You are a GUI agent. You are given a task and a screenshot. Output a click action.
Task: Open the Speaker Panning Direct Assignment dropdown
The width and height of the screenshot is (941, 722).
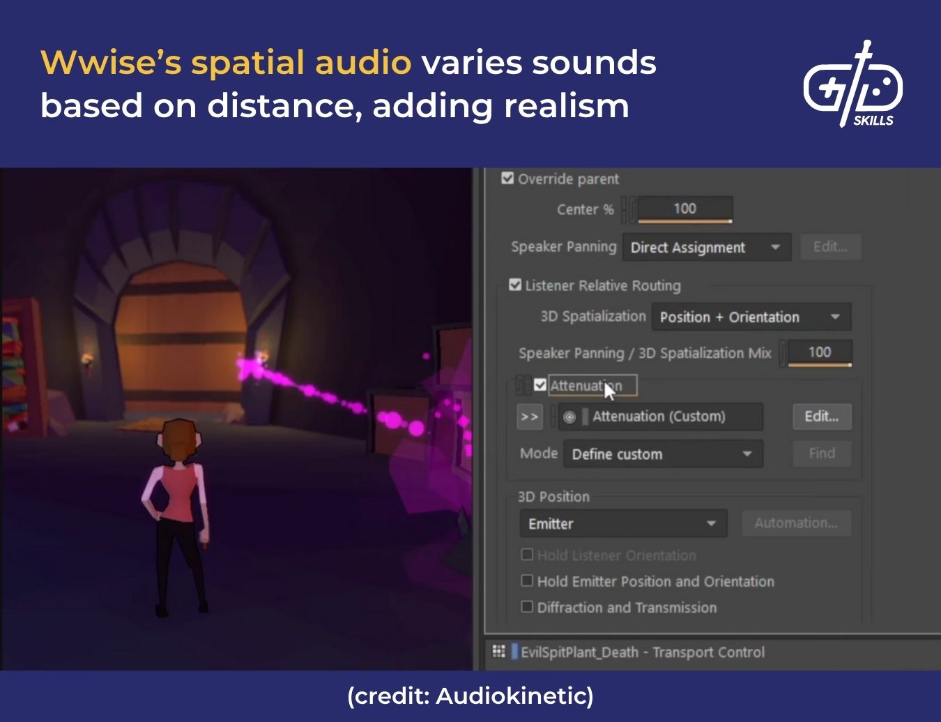(x=706, y=247)
